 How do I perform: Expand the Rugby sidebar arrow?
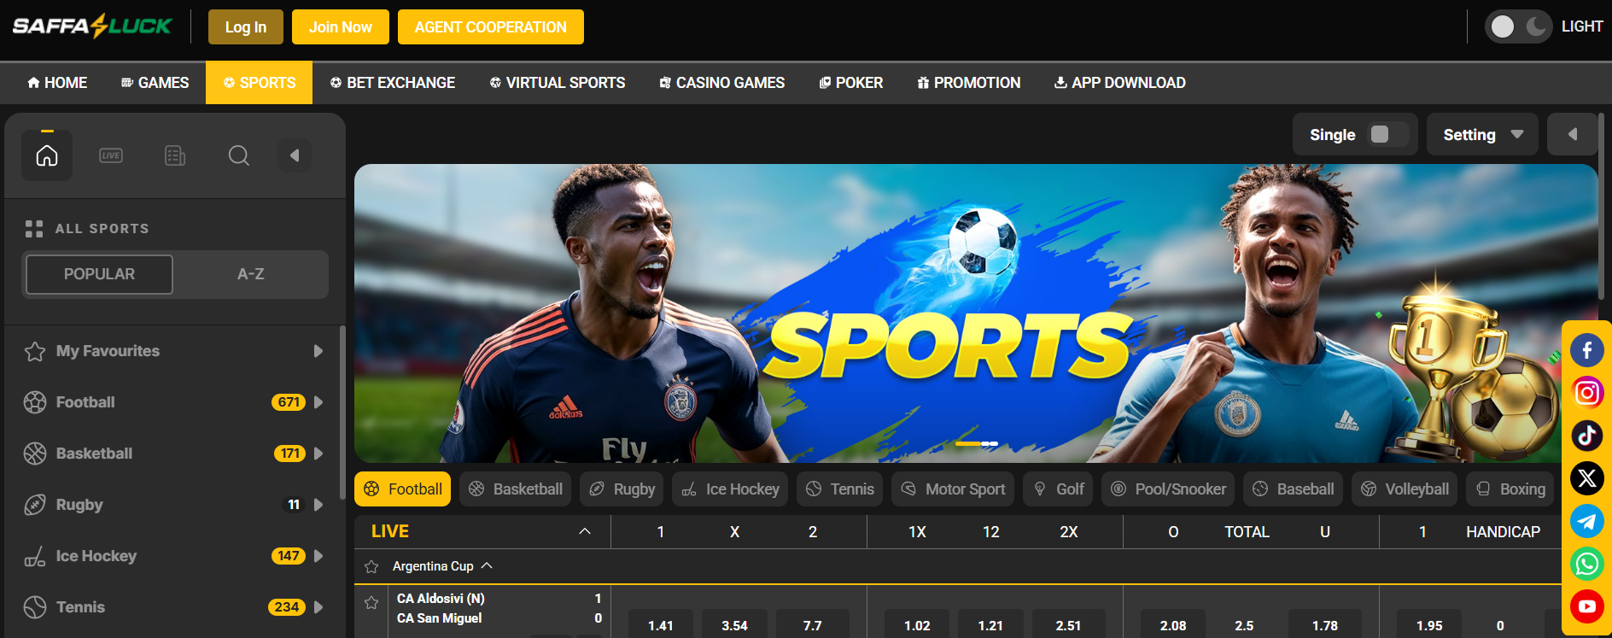click(318, 505)
